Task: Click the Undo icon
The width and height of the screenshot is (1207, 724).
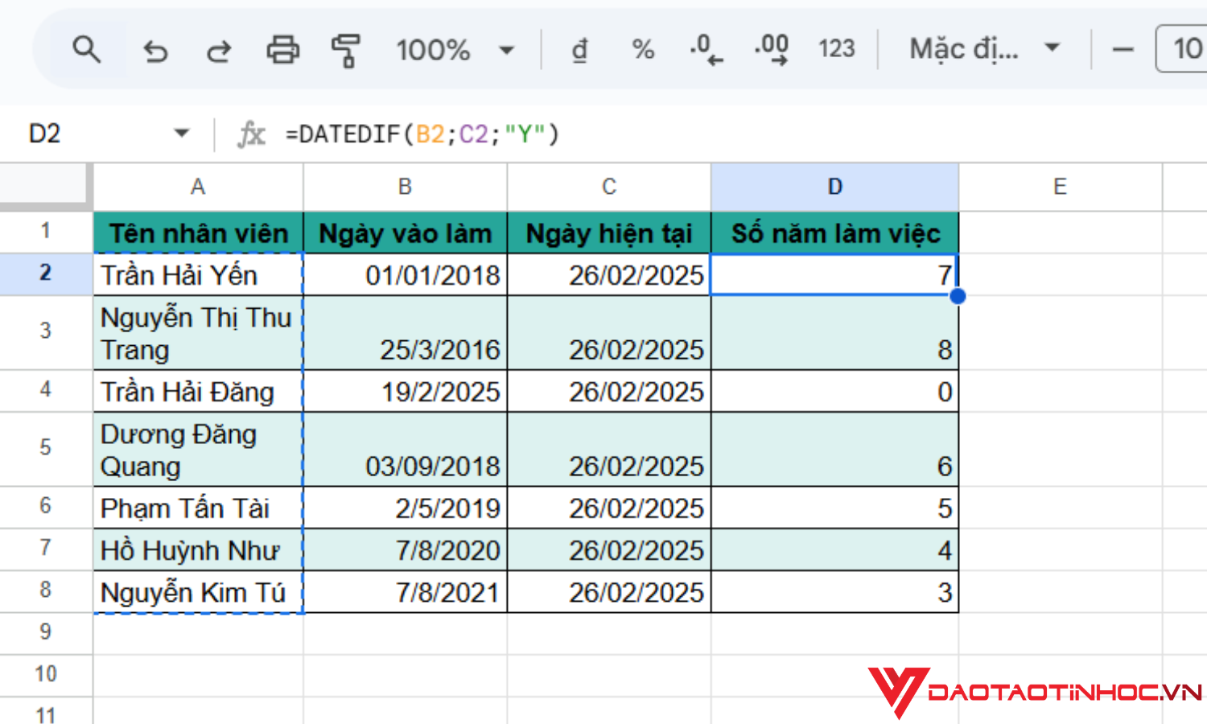Action: coord(154,50)
